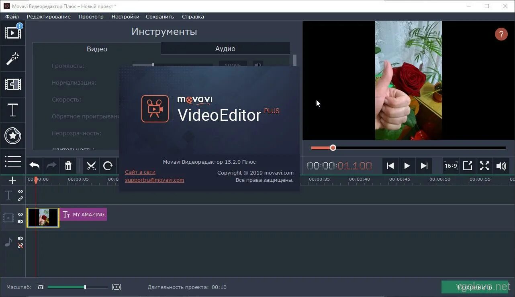The width and height of the screenshot is (515, 297).
Task: Open the Import media panel icon
Action: point(13,33)
